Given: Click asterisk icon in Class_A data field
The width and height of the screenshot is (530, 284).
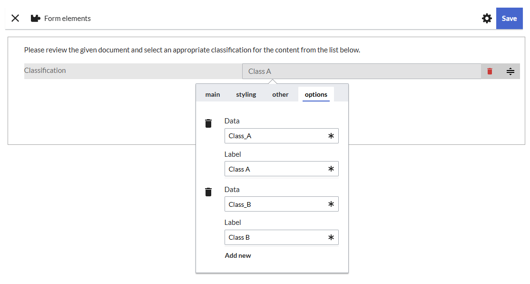Looking at the screenshot, I should [x=331, y=136].
